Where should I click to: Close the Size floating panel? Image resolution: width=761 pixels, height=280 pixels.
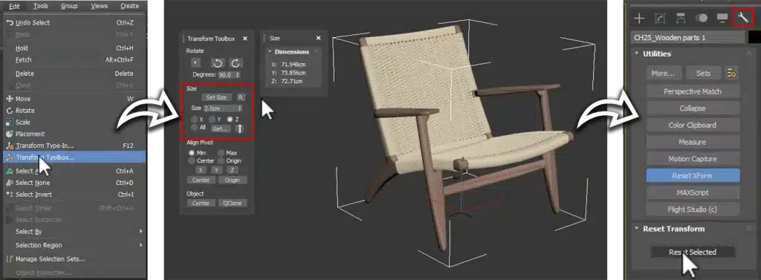318,38
